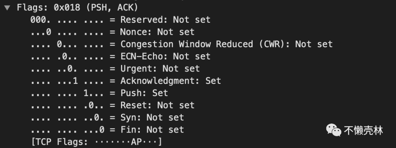Select the Flags: 0x018 (PSH, ACK) row
This screenshot has width=396, height=148.
tap(77, 8)
